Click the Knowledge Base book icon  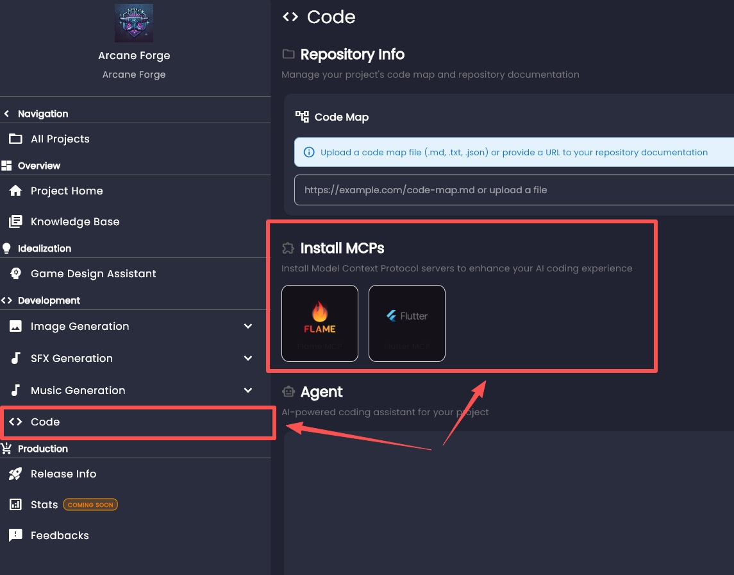(14, 221)
